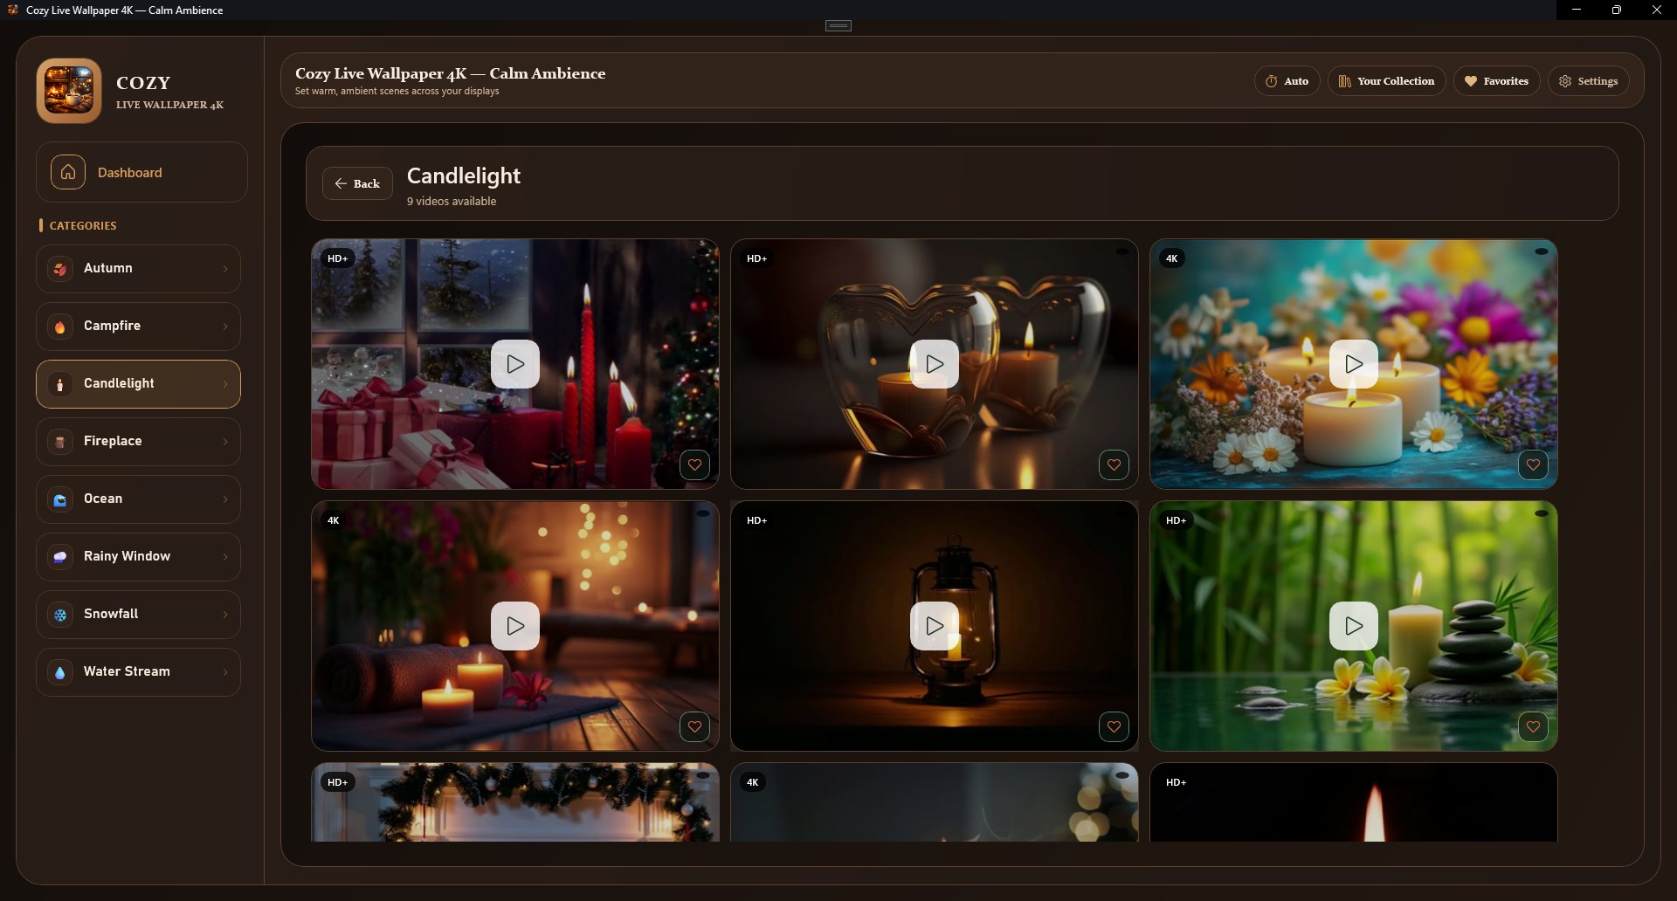Click the Settings gear icon
The image size is (1677, 901).
pos(1565,81)
